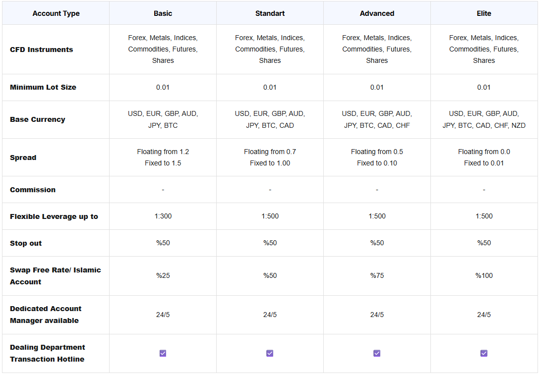Select the Flexible Leverage up to label
539x374 pixels.
tap(54, 216)
